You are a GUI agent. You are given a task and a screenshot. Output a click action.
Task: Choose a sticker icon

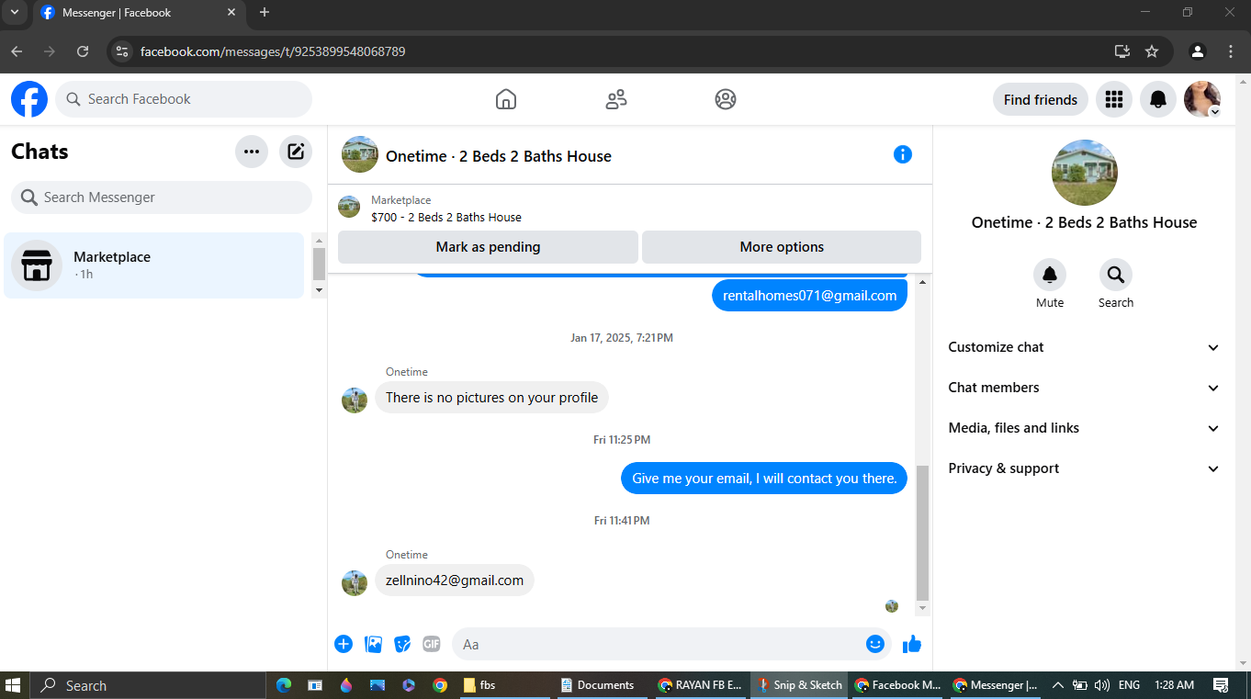(x=402, y=644)
